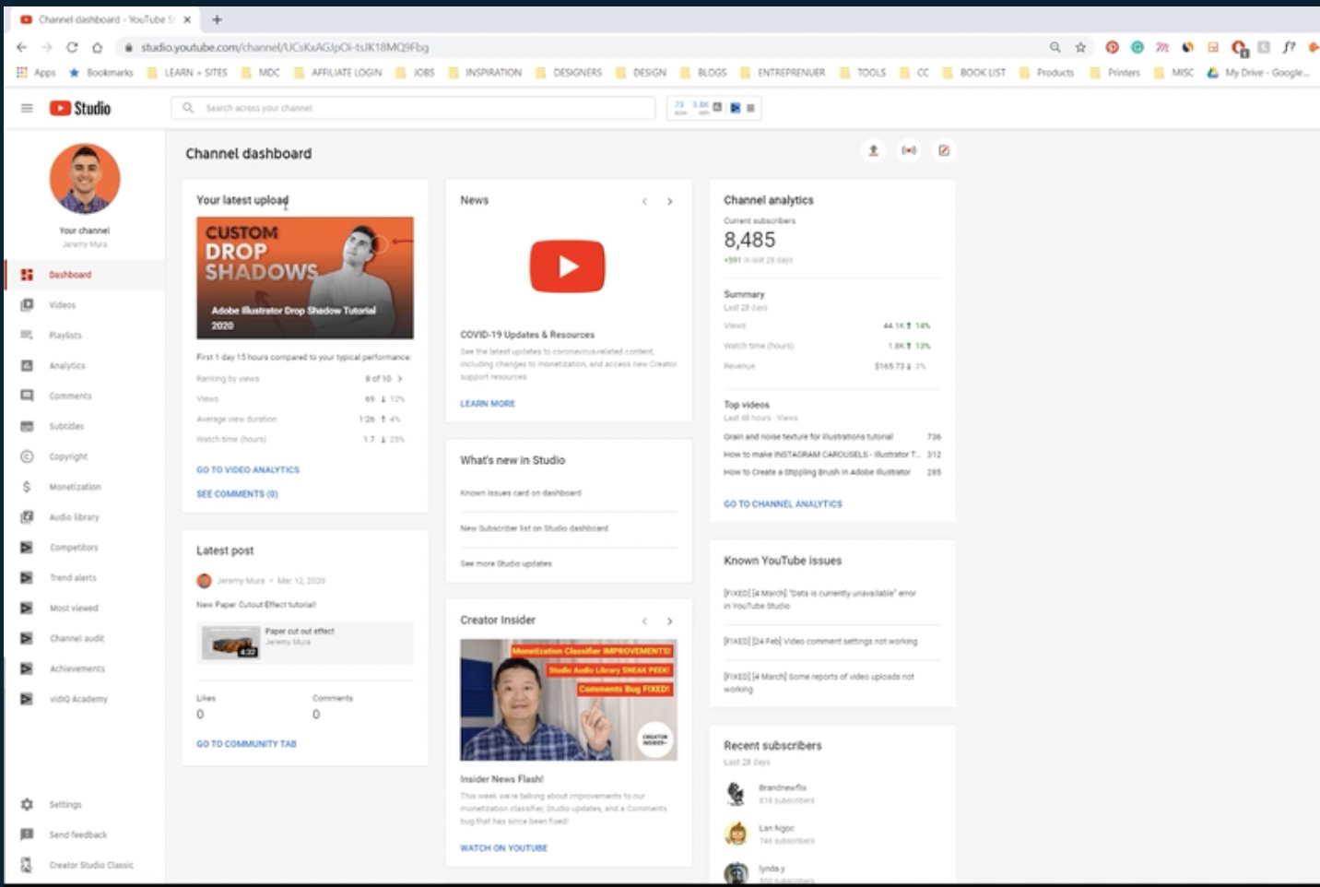Open the Custom Drop Shadows video thumbnail
1320x887 pixels.
(x=304, y=277)
